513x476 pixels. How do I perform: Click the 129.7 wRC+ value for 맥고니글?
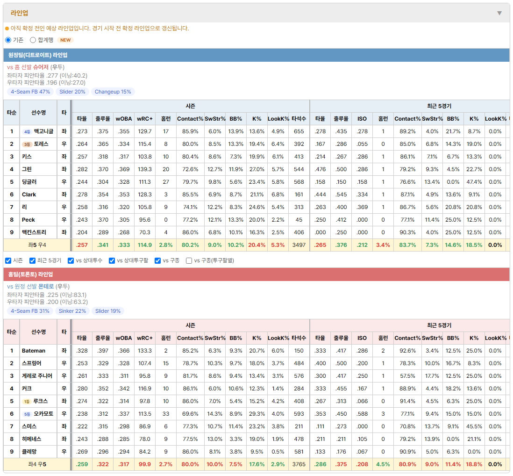[x=145, y=131]
